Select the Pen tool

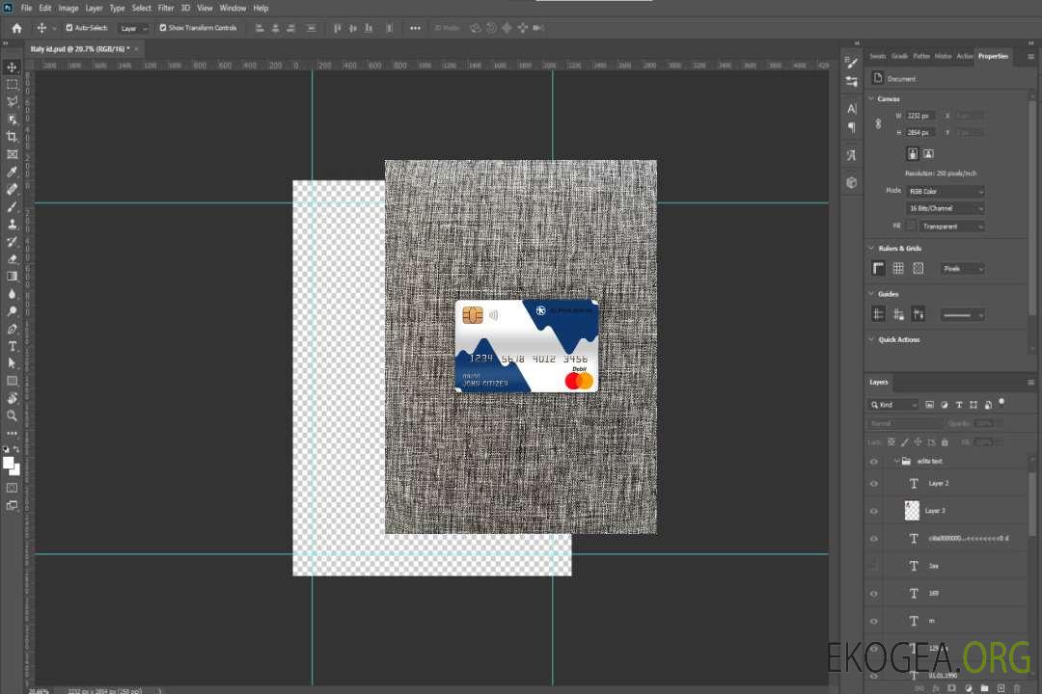point(13,329)
